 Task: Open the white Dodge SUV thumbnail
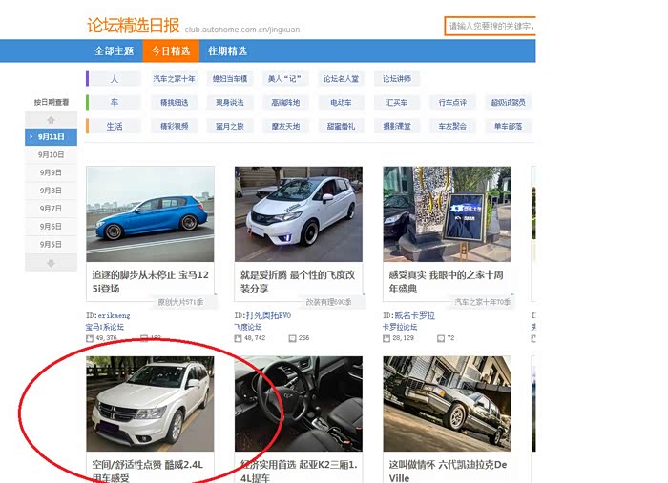[150, 404]
